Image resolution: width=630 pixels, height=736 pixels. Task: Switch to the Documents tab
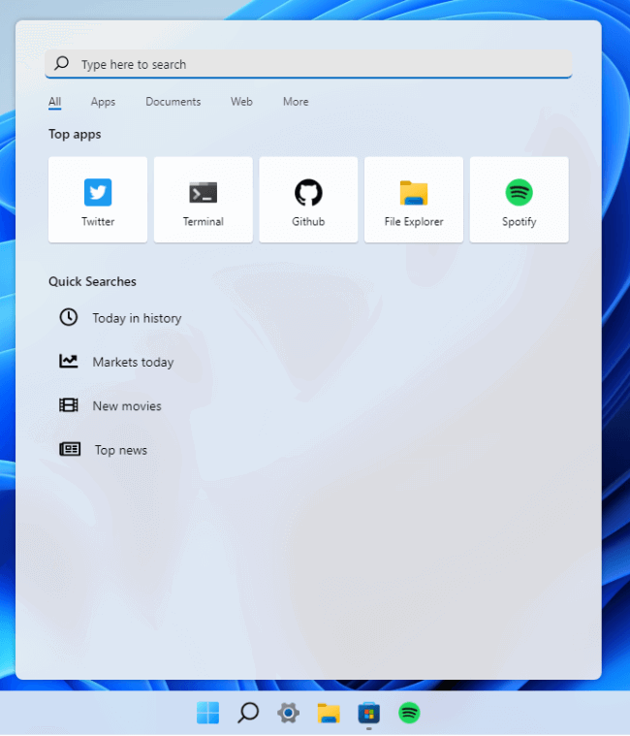point(173,102)
